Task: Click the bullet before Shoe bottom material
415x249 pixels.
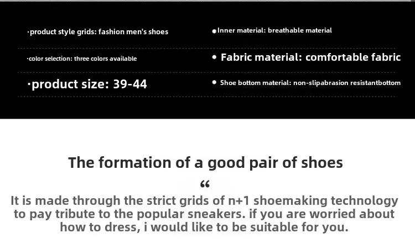Action: [x=214, y=82]
